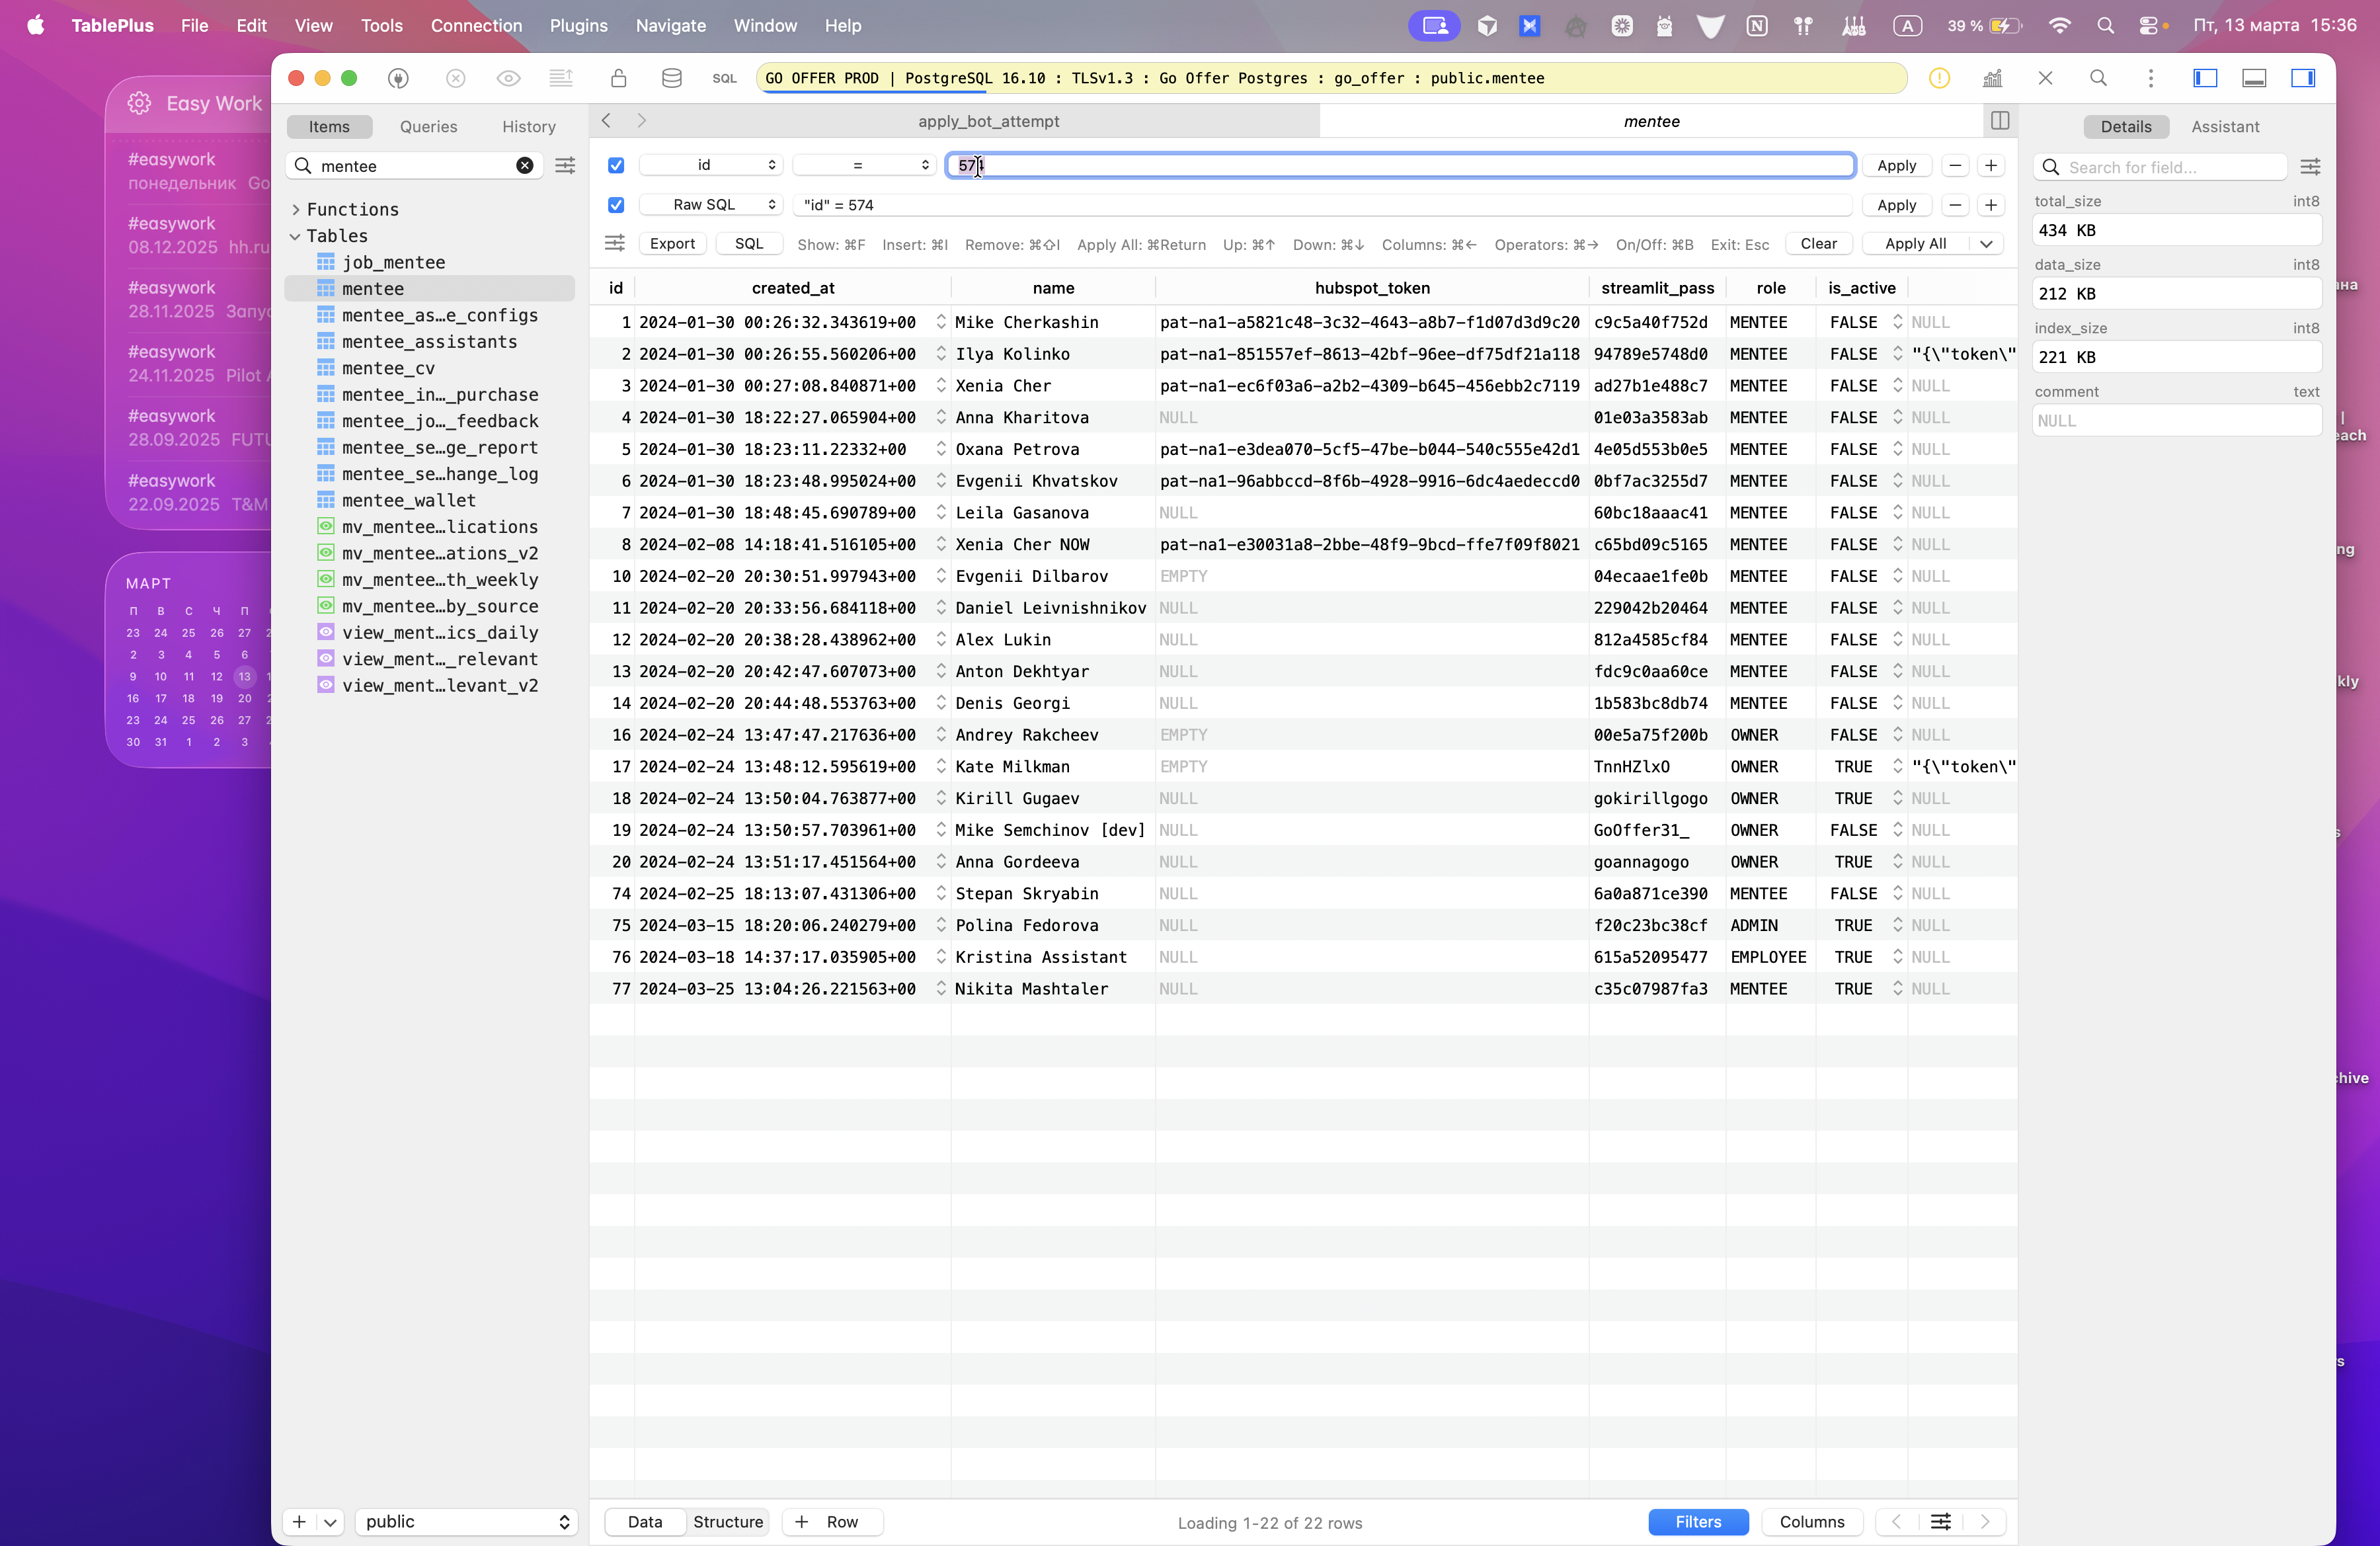Switch to the Queries tab

click(x=428, y=127)
